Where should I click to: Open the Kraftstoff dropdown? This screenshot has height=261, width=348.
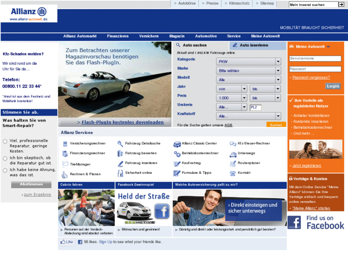click(x=248, y=116)
